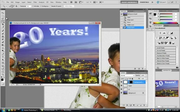Click the Color Balance adjustment icon

(x=164, y=38)
